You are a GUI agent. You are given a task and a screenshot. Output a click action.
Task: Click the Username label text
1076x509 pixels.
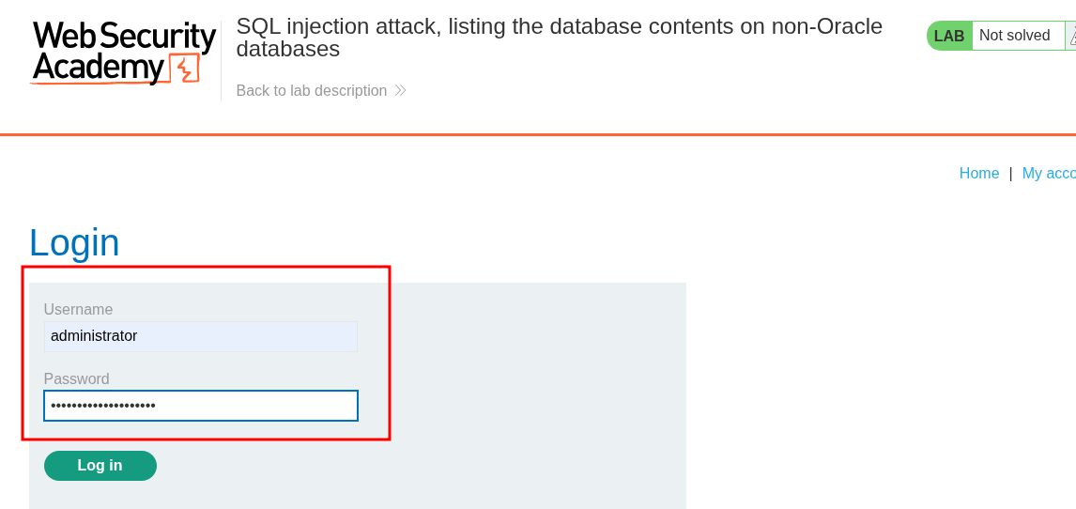point(78,309)
